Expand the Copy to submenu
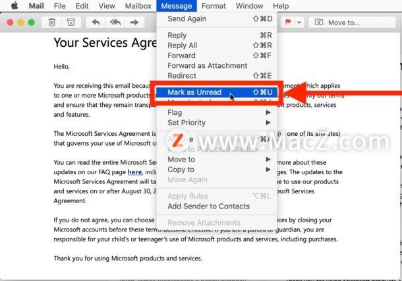This screenshot has width=402, height=281. click(x=217, y=170)
